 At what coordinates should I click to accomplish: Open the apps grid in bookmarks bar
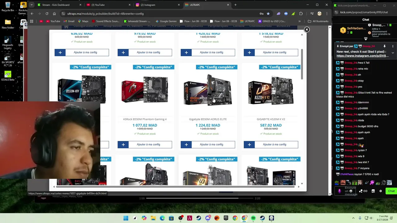coord(32,21)
